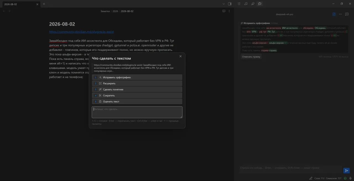Open the outline list panel icon
Screen dimensions: 354x181
[239, 4]
